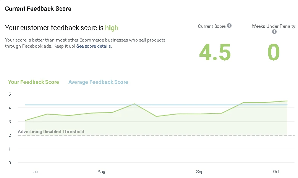
Task: Toggle the Your Feedback Score legend
Action: tap(34, 82)
